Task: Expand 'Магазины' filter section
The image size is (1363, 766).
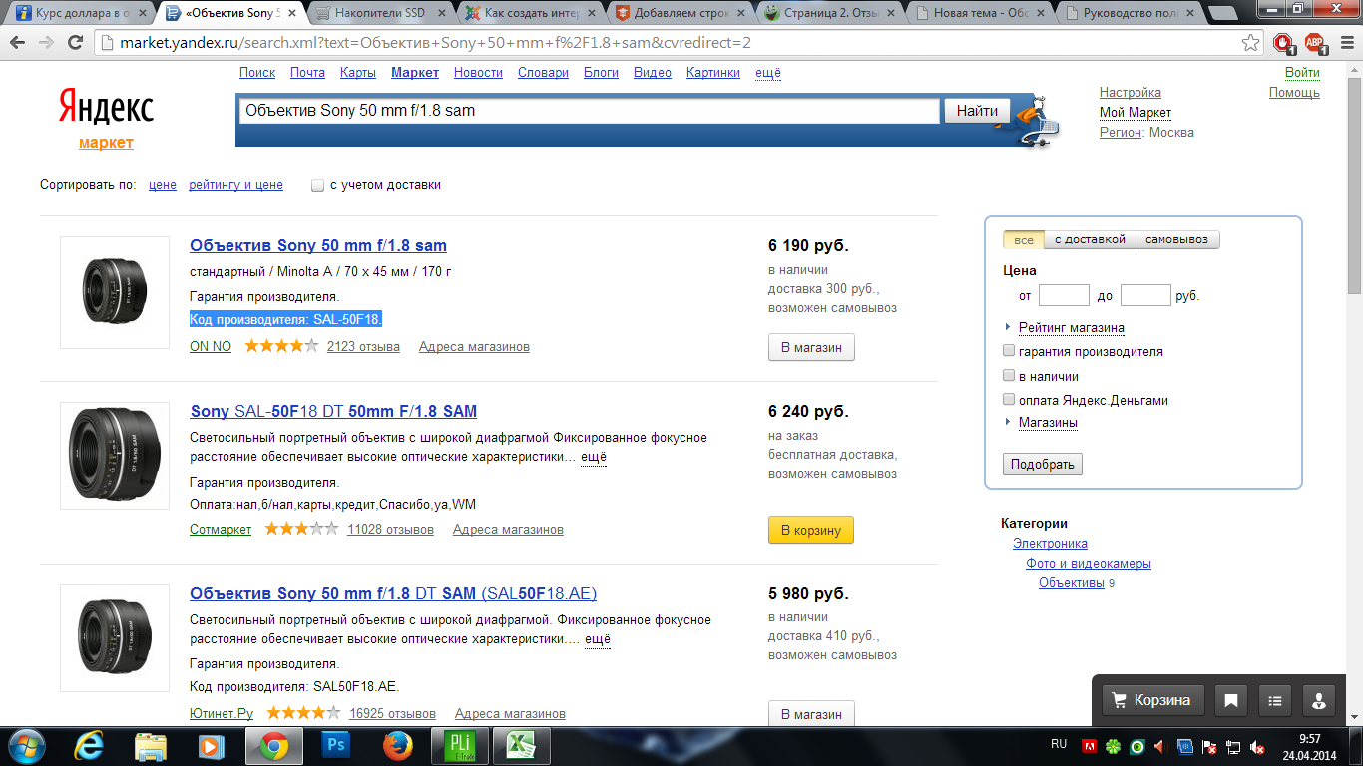Action: pos(1048,423)
